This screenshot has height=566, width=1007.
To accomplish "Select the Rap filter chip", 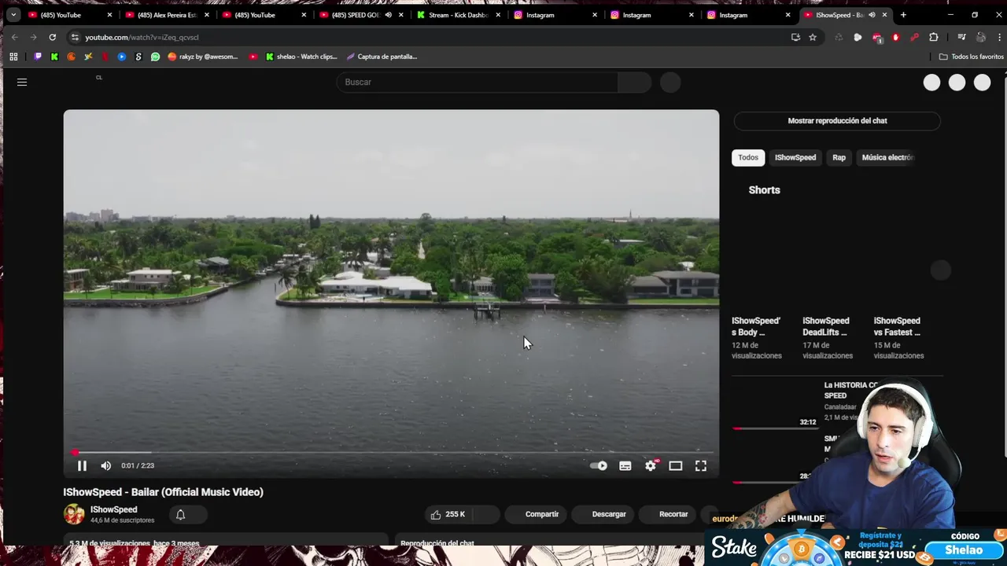I will pyautogui.click(x=839, y=157).
